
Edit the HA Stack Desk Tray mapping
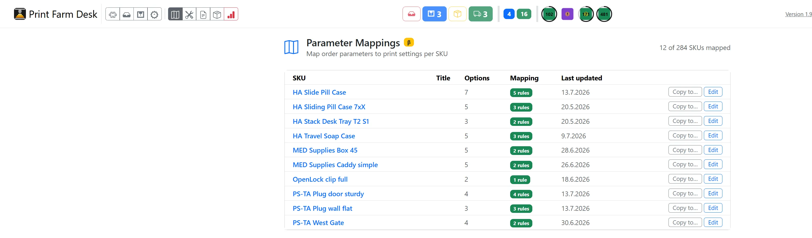(713, 121)
